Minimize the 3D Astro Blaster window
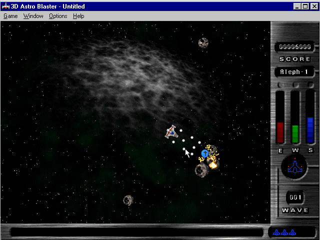This screenshot has height=240, width=320. coord(297,6)
